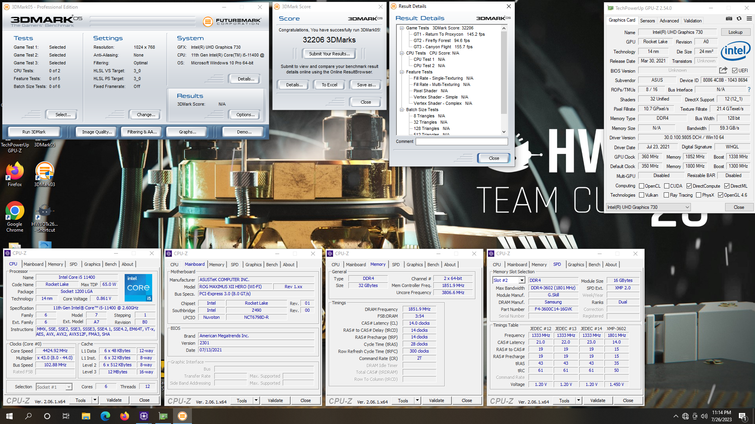Open Tools dropdown arrow in CPU-Z SPD window
Screen dimensions: 755x424
[x=578, y=400]
